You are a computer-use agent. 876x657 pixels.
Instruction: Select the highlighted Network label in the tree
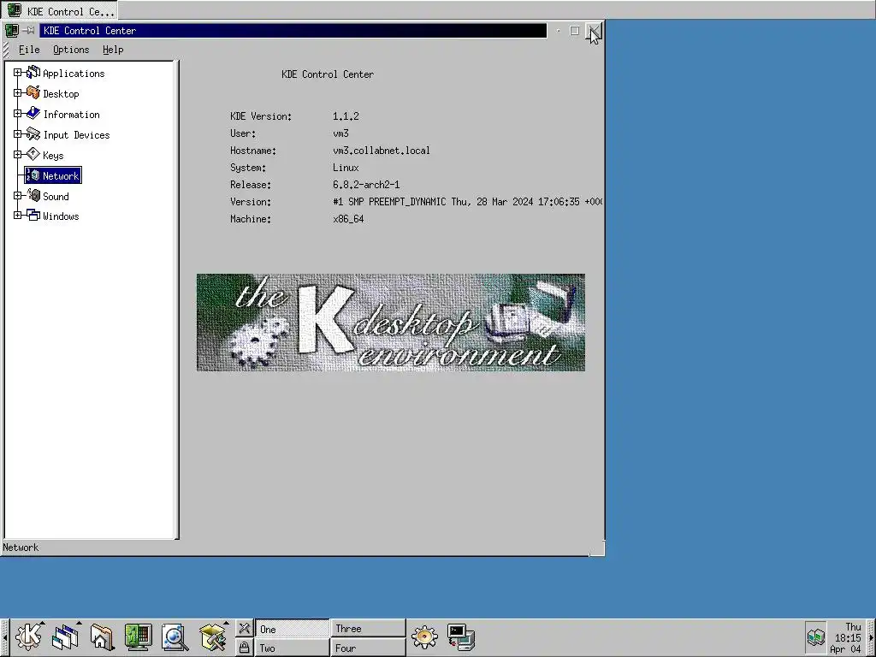pyautogui.click(x=61, y=176)
